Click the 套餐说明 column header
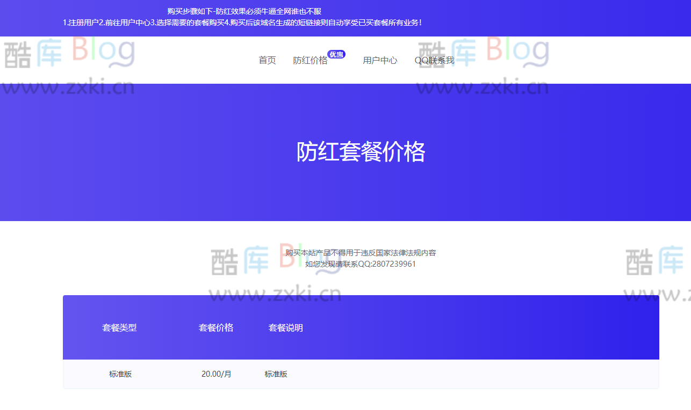This screenshot has height=410, width=691. [x=286, y=327]
